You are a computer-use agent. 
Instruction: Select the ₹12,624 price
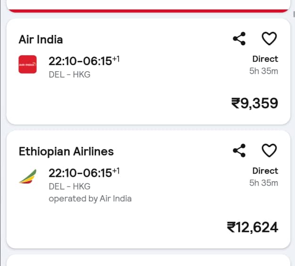(x=253, y=227)
